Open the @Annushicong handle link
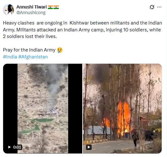The image size is (167, 157). tap(31, 13)
